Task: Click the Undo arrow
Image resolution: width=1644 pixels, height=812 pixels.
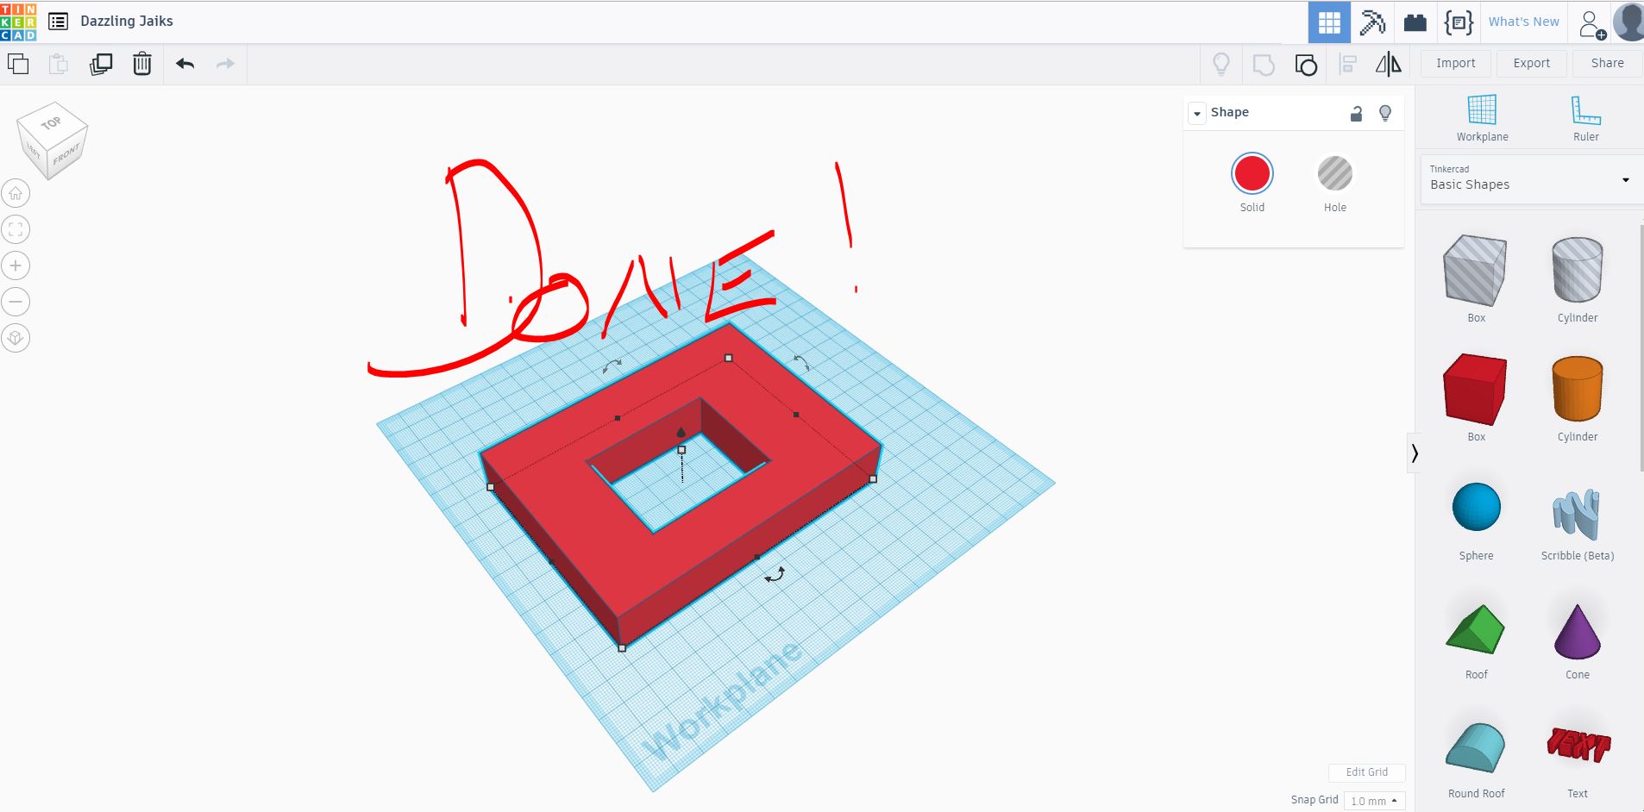Action: click(x=185, y=64)
